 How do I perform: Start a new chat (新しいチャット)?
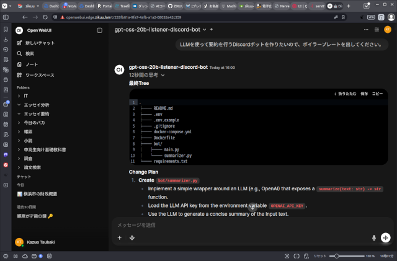click(39, 43)
